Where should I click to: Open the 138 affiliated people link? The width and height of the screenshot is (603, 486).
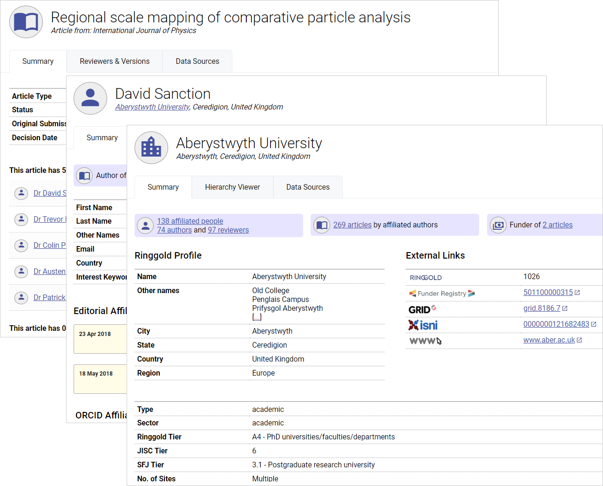pos(190,221)
